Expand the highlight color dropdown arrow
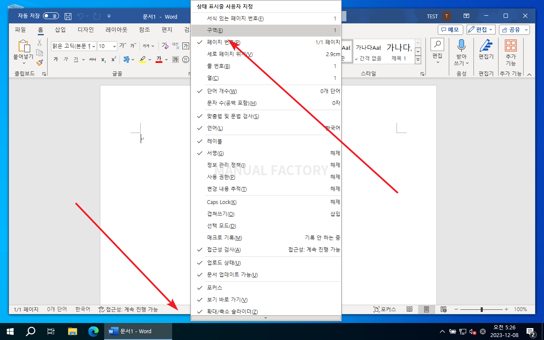This screenshot has width=544, height=340. click(150, 59)
